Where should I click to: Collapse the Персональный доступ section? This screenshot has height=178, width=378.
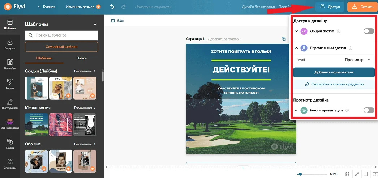click(296, 48)
